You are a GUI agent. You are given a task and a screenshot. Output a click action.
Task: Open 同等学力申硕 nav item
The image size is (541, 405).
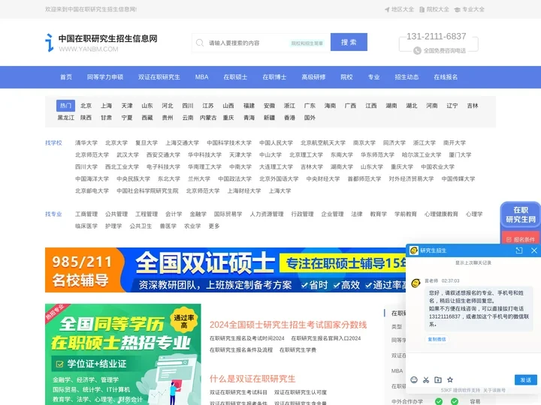[x=105, y=77]
